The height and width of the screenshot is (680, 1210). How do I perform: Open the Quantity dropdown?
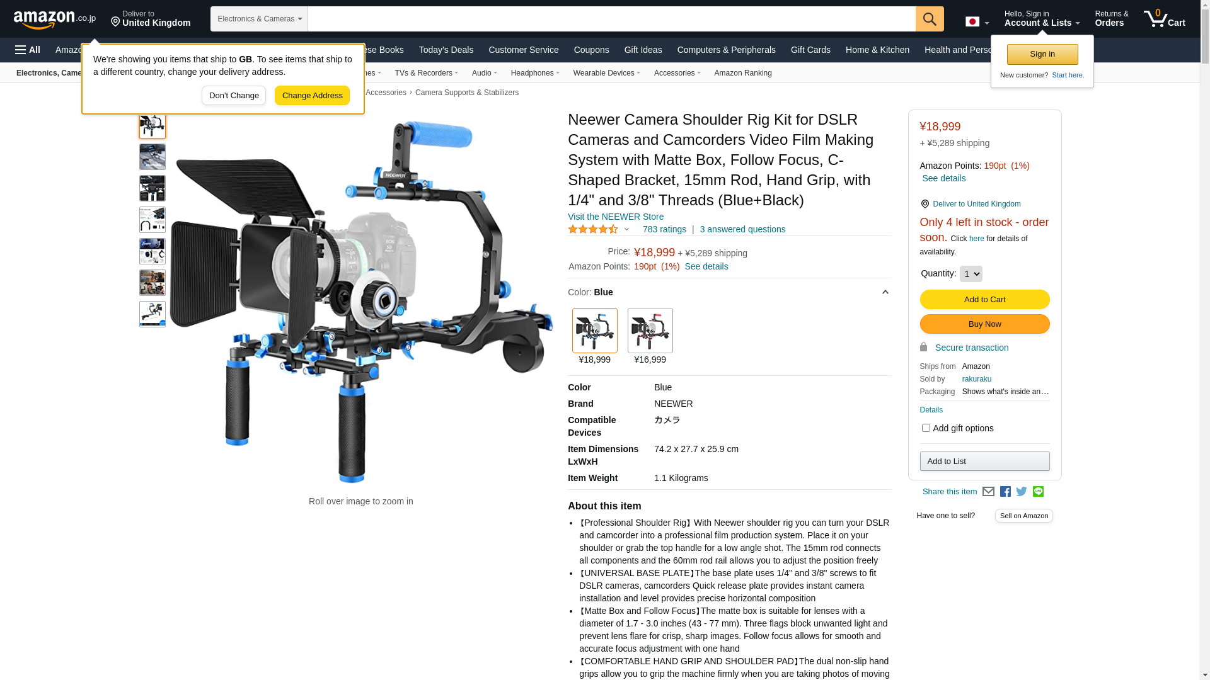pos(971,274)
